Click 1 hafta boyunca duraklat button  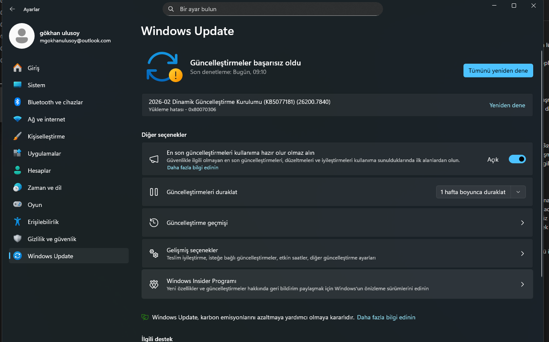coord(473,192)
